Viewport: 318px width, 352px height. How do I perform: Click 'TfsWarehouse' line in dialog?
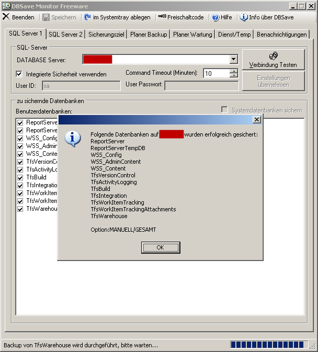click(109, 216)
